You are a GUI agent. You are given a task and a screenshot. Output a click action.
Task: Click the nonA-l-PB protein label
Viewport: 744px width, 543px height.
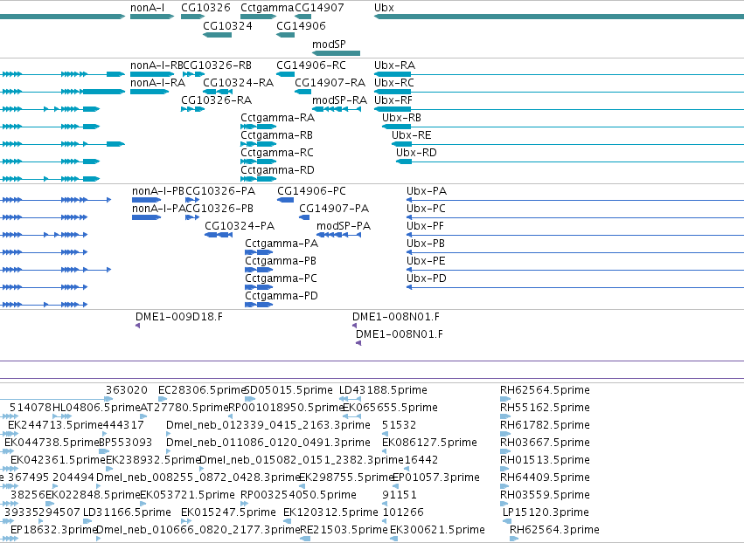tap(158, 191)
